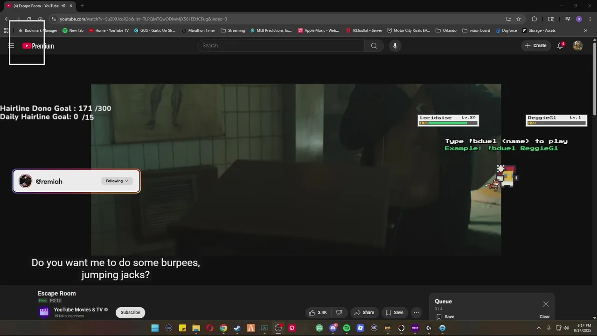Screen dimensions: 597x336
Task: Close the Queue panel
Action: pos(546,304)
